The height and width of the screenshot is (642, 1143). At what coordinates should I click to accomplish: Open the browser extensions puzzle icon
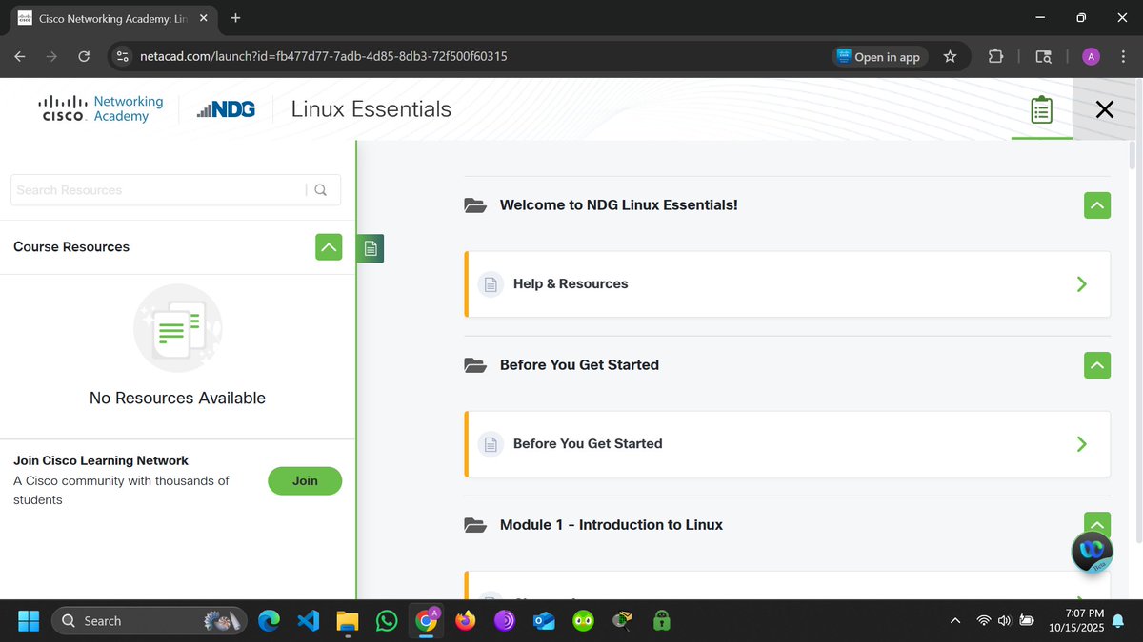pos(995,56)
